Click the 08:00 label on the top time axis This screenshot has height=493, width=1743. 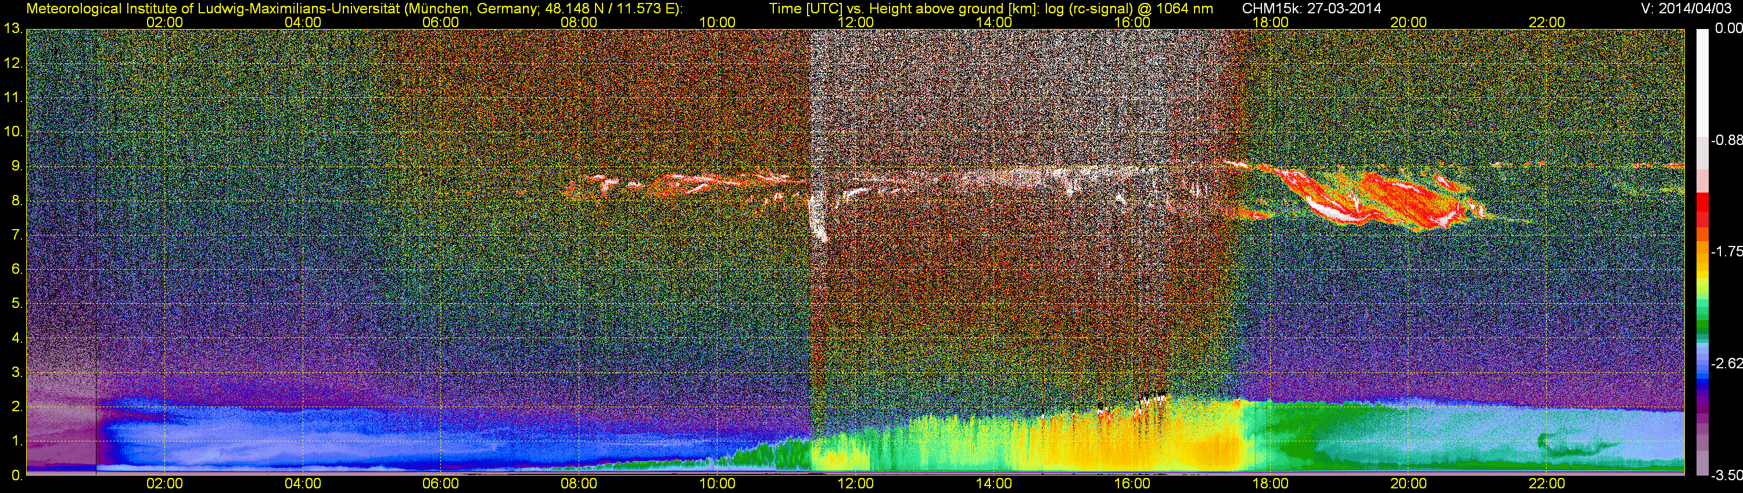579,22
